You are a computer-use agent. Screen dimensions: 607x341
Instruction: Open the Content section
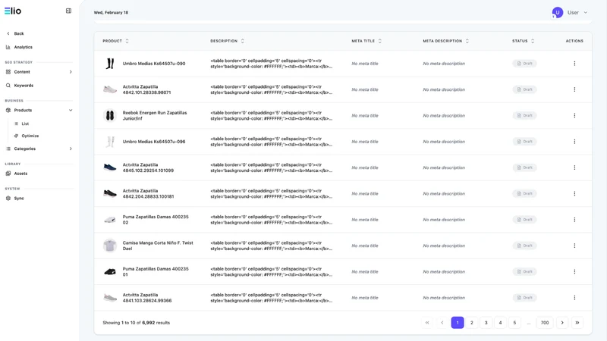22,72
